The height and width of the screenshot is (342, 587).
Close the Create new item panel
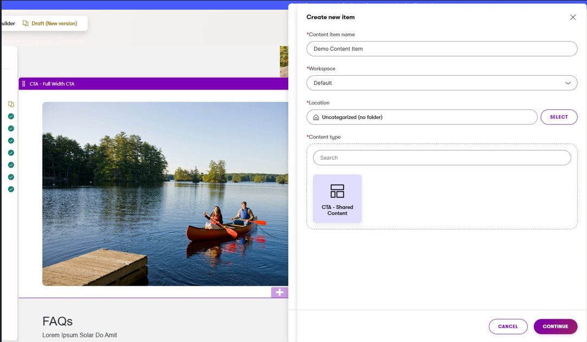click(572, 17)
